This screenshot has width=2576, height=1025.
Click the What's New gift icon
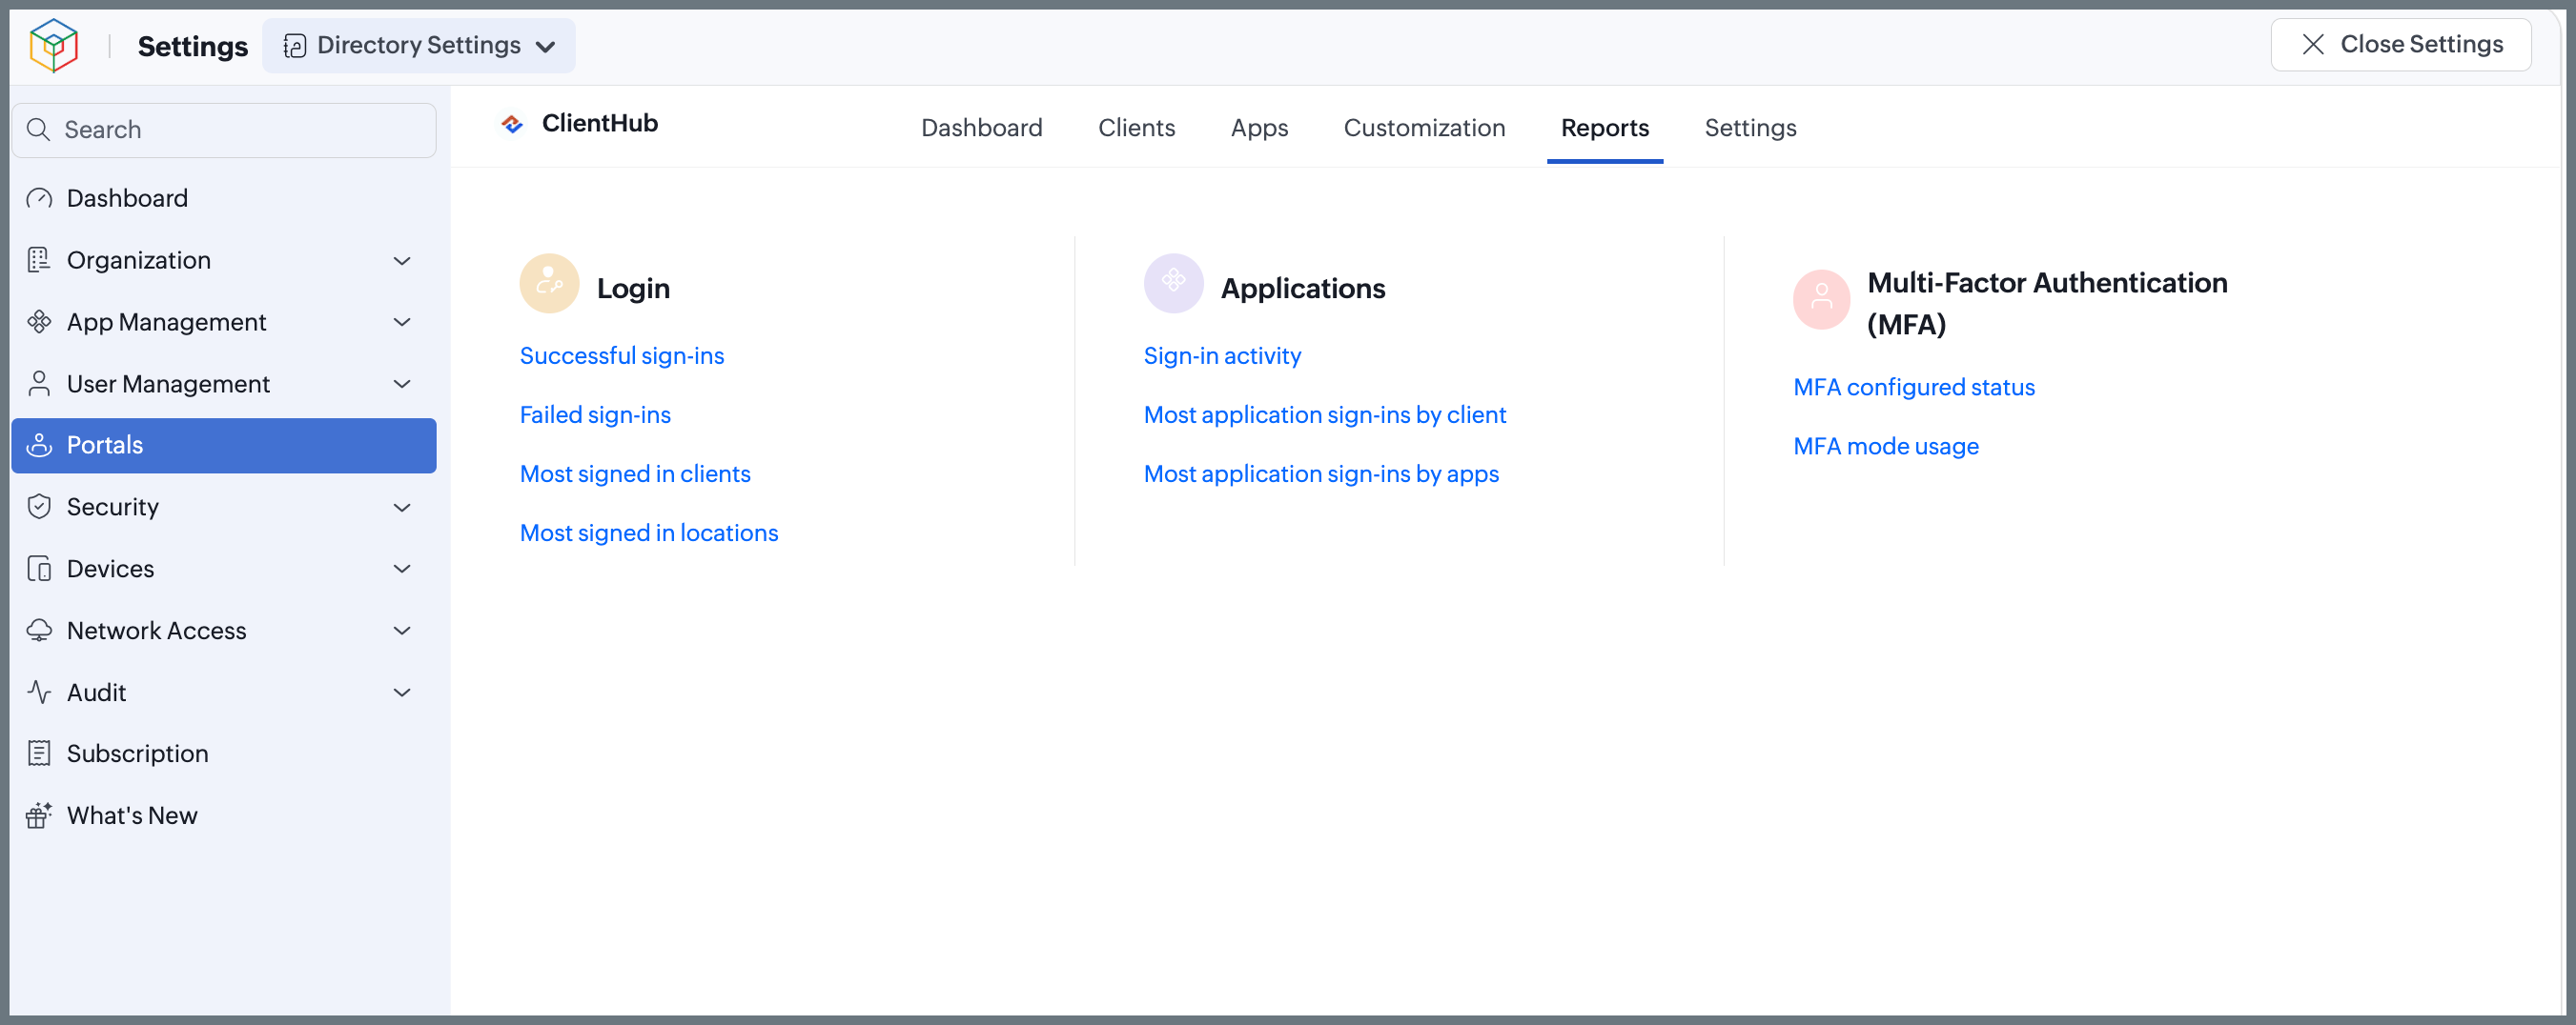[x=39, y=816]
